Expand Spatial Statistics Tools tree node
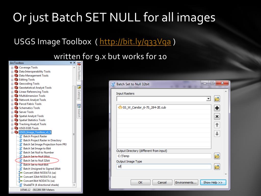 pos(12,120)
